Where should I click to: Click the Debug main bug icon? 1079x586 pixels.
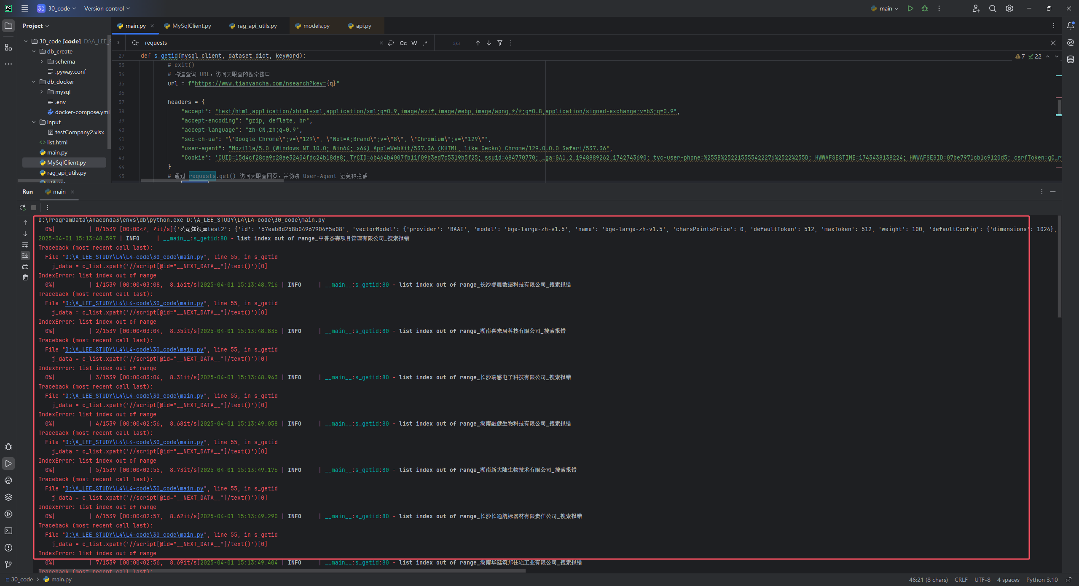click(x=925, y=8)
